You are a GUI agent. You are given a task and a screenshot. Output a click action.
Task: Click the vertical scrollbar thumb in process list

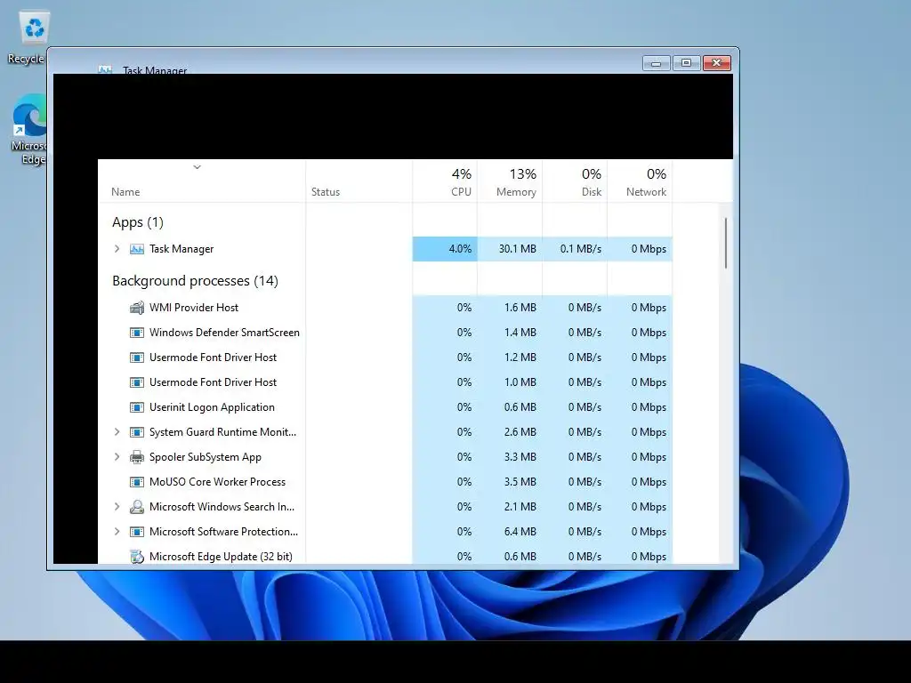point(726,244)
